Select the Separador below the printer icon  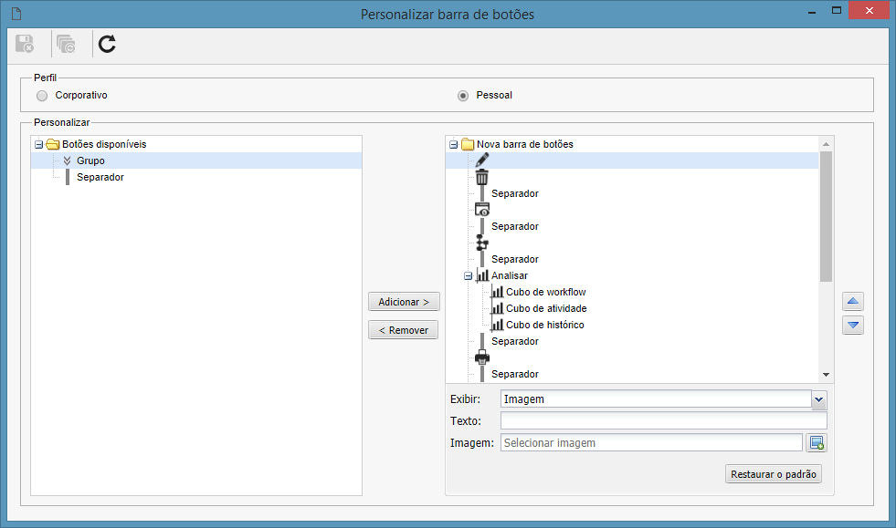click(x=515, y=374)
